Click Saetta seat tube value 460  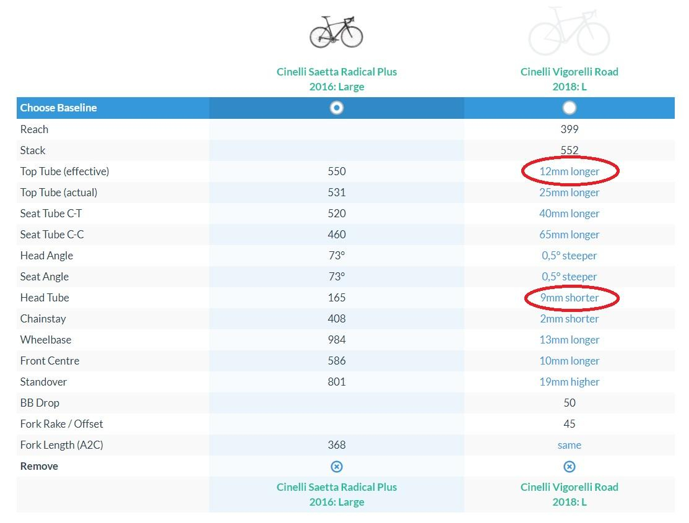(337, 235)
